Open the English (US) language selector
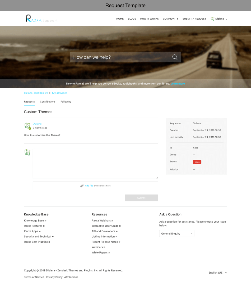Screen dimensions: 251x282 (x=218, y=273)
